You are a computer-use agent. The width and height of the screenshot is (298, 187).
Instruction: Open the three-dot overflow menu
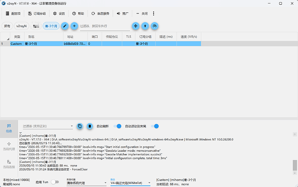pyautogui.click(x=154, y=13)
